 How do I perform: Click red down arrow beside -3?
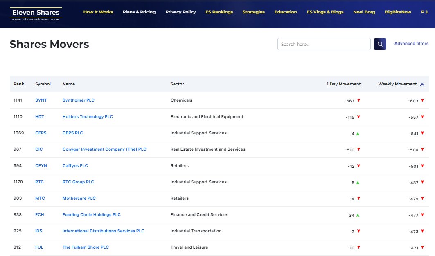358,231
